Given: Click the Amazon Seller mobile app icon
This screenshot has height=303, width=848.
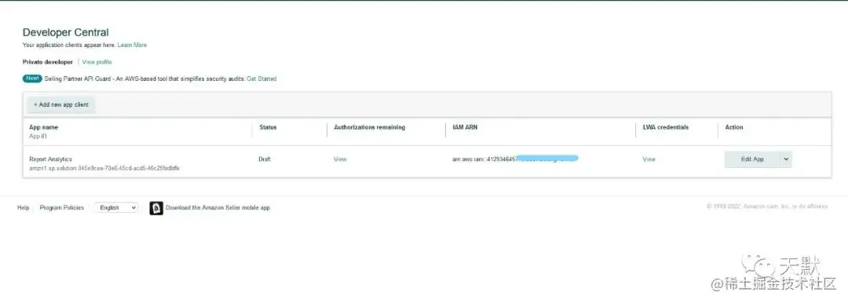Looking at the screenshot, I should coord(156,208).
